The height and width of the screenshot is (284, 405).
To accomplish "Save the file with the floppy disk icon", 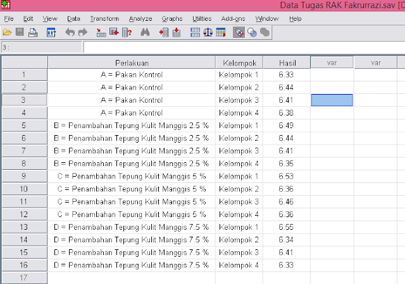I will [x=20, y=32].
